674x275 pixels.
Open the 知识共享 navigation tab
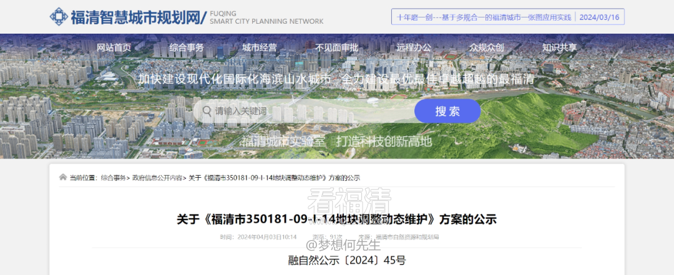coord(559,47)
